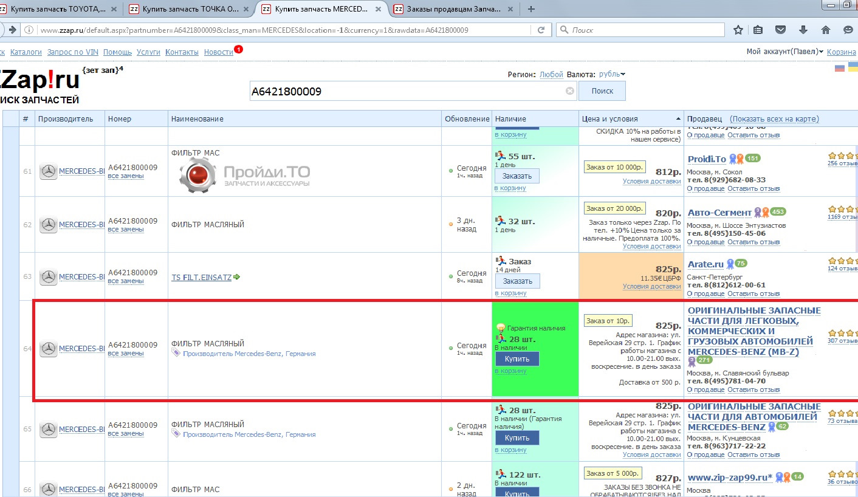Screen dimensions: 858x497
Task: Click the site info icon in address bar
Action: click(x=29, y=30)
